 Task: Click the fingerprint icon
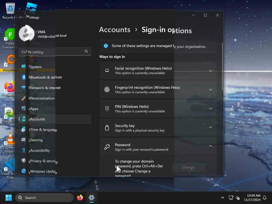[107, 90]
